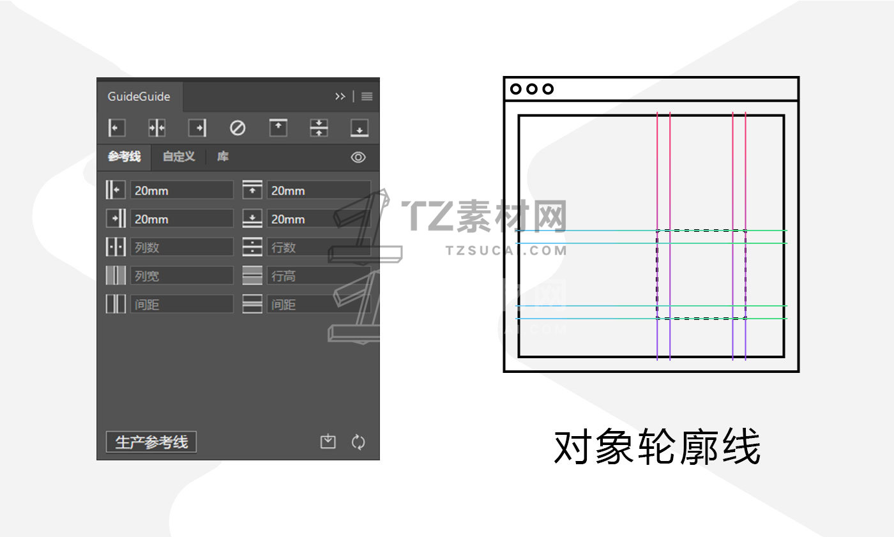Add a guide at the right edge
Viewport: 894px width, 537px height.
coord(197,128)
